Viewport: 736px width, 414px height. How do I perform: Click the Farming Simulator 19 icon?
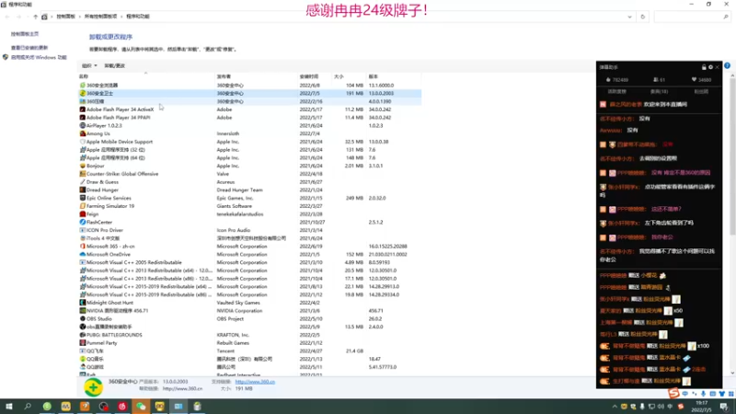83,206
